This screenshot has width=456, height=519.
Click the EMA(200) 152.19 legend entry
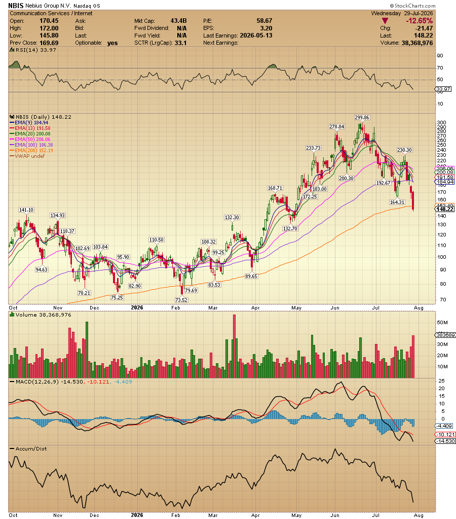(x=31, y=150)
